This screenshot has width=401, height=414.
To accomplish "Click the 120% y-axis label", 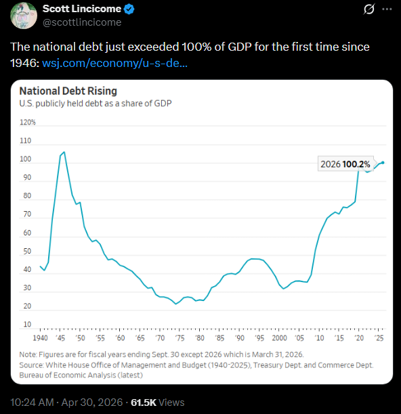I will point(28,122).
